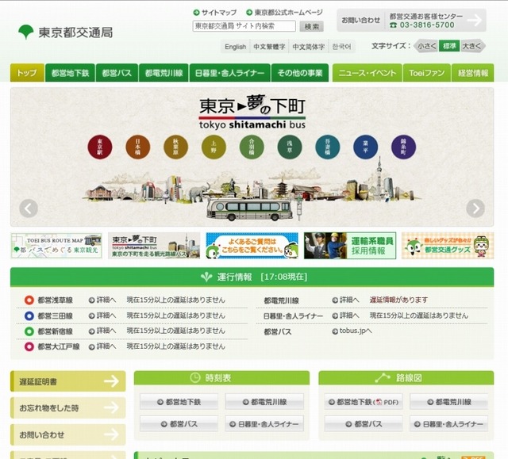508x459 pixels.
Task: Open 都営バス route map button
Action: [364, 424]
